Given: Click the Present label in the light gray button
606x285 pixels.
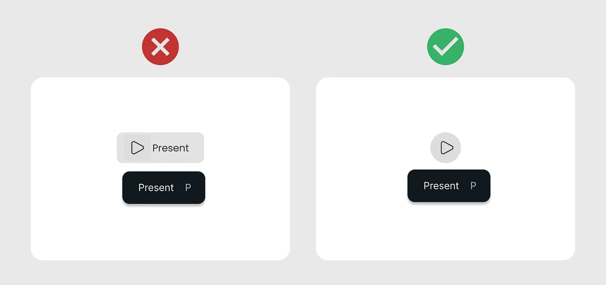Looking at the screenshot, I should 171,148.
